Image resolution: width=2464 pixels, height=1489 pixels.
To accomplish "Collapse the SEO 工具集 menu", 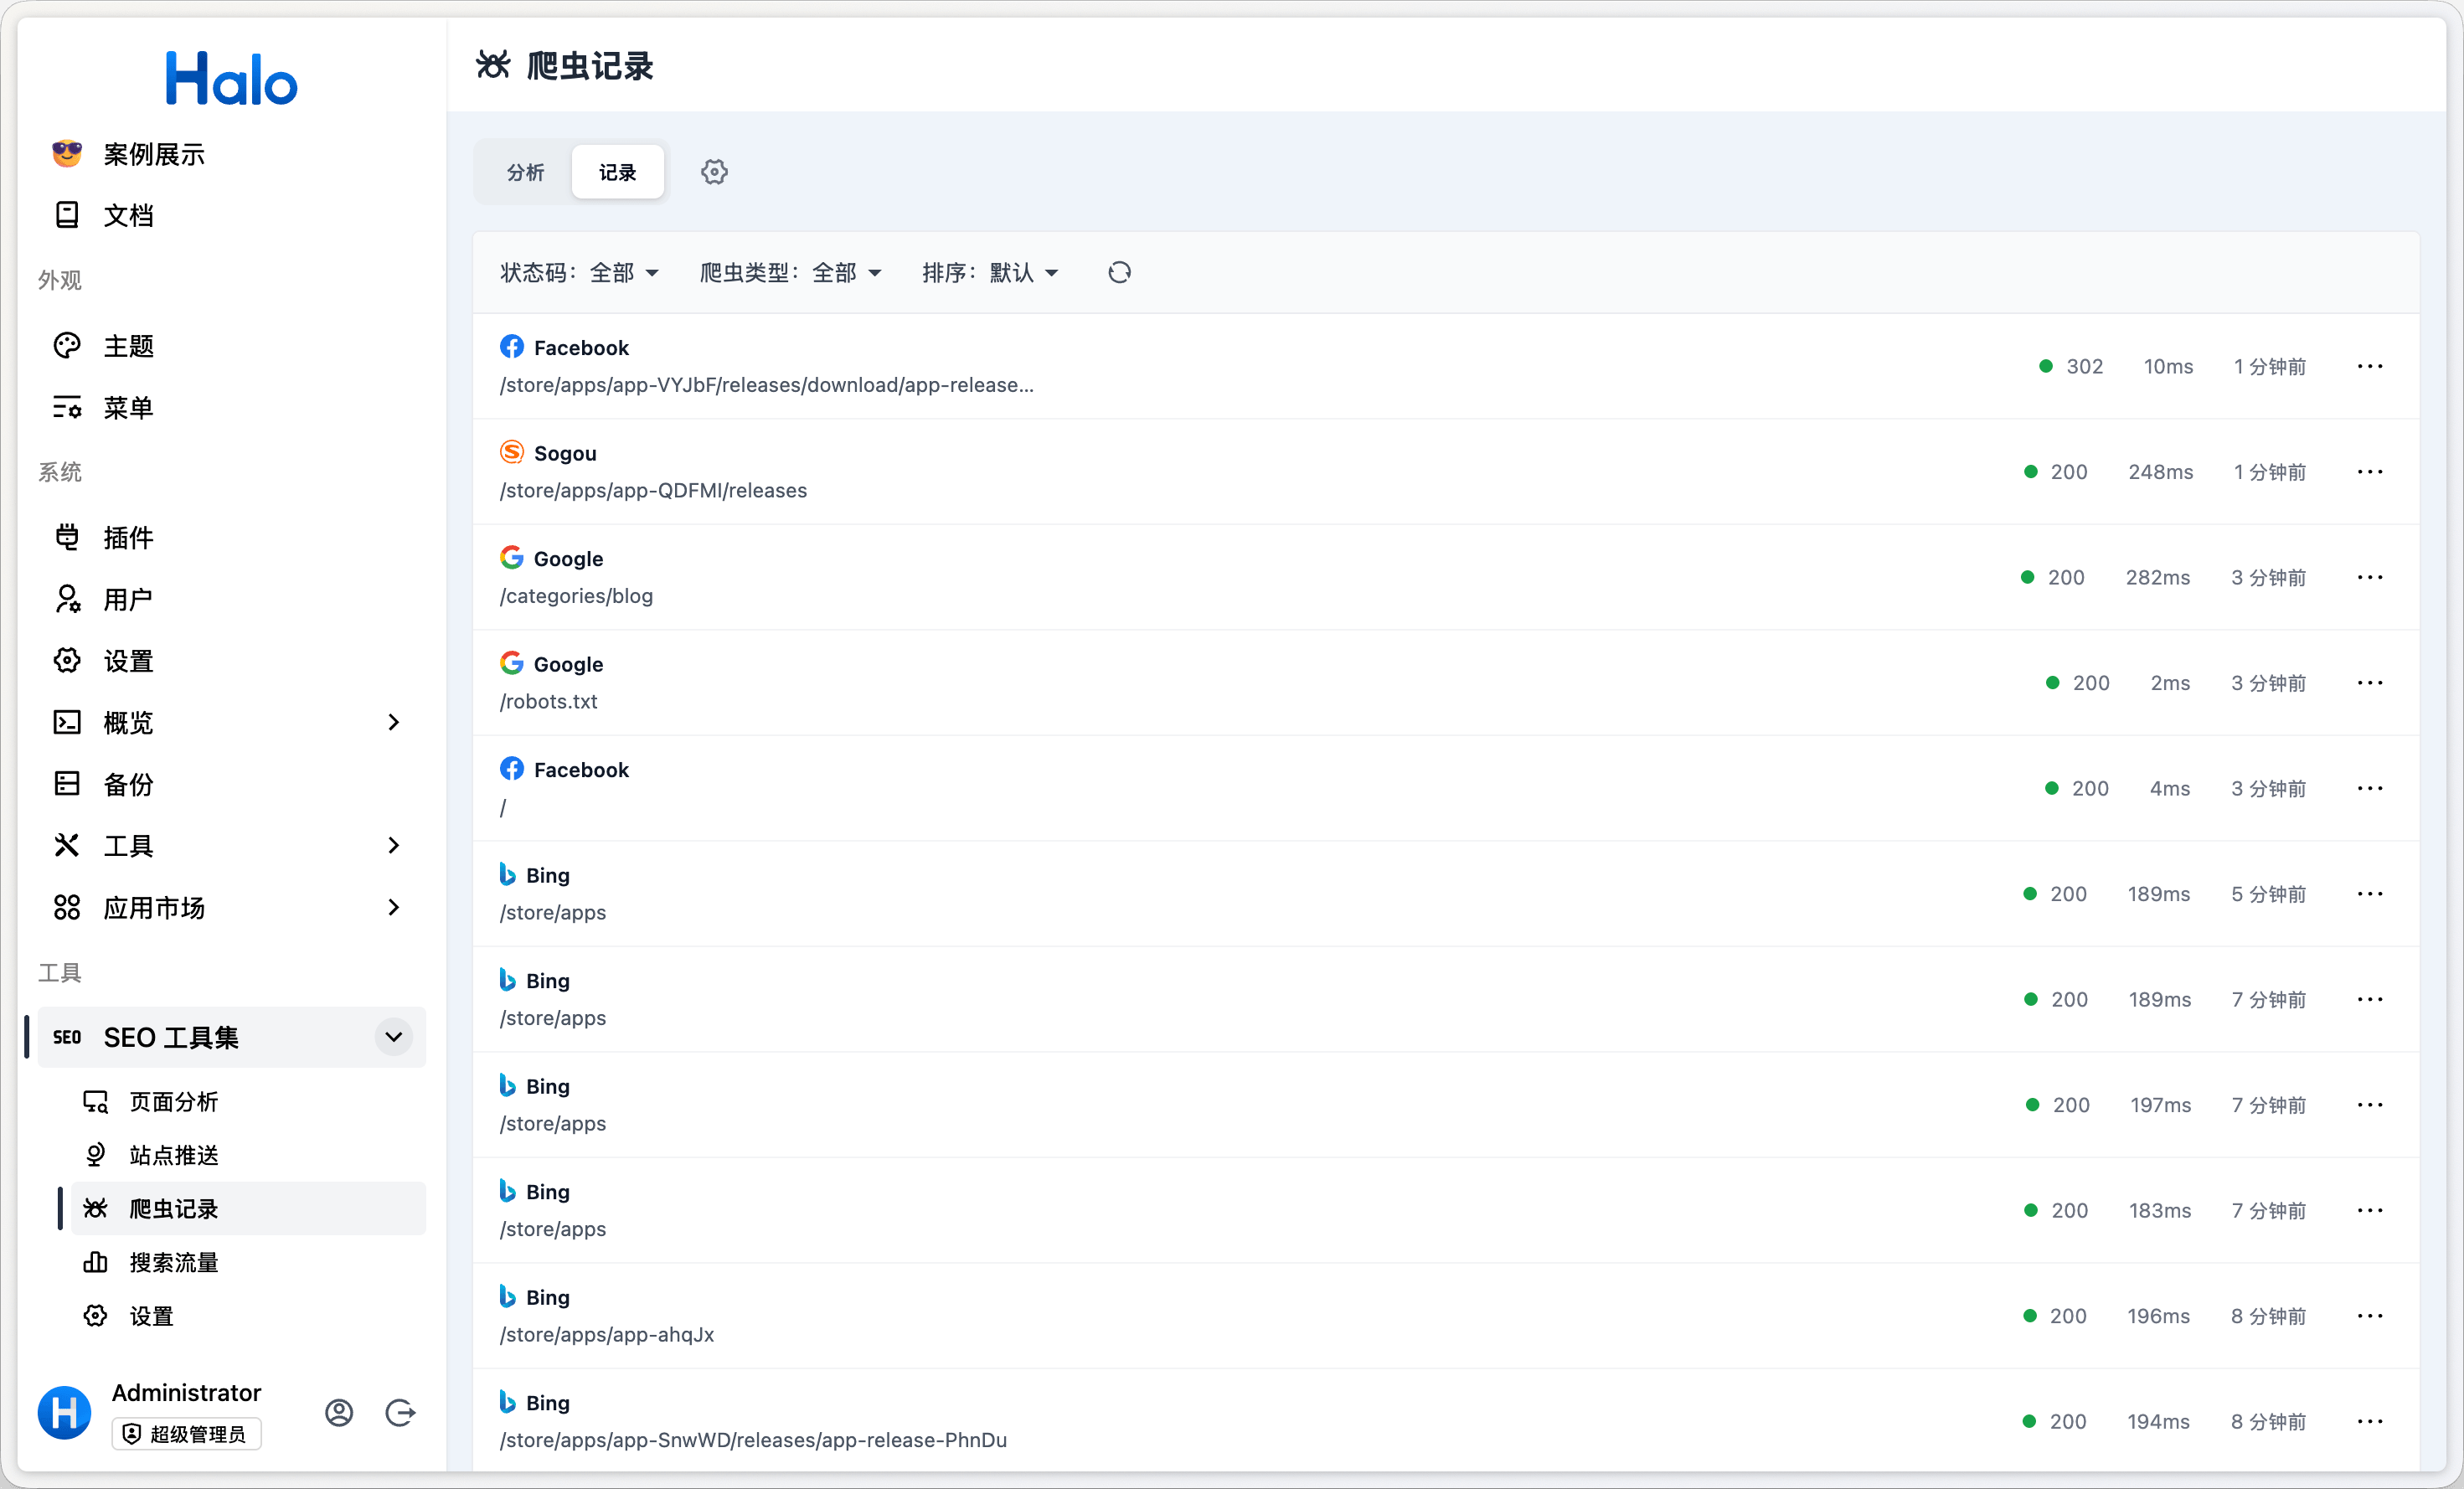I will click(394, 1037).
